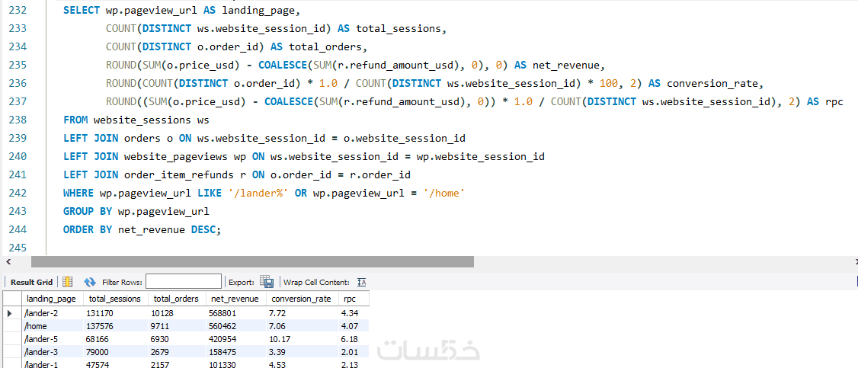Select the 137576 total_sessions cell
858x368 pixels.
[x=117, y=325]
